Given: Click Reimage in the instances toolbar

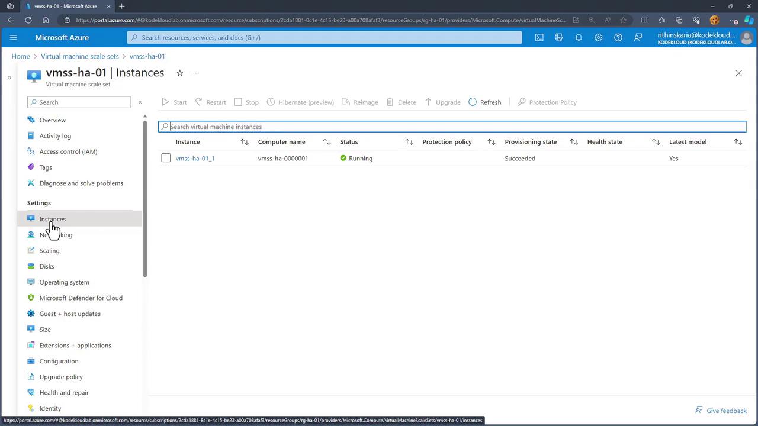Looking at the screenshot, I should 360,102.
